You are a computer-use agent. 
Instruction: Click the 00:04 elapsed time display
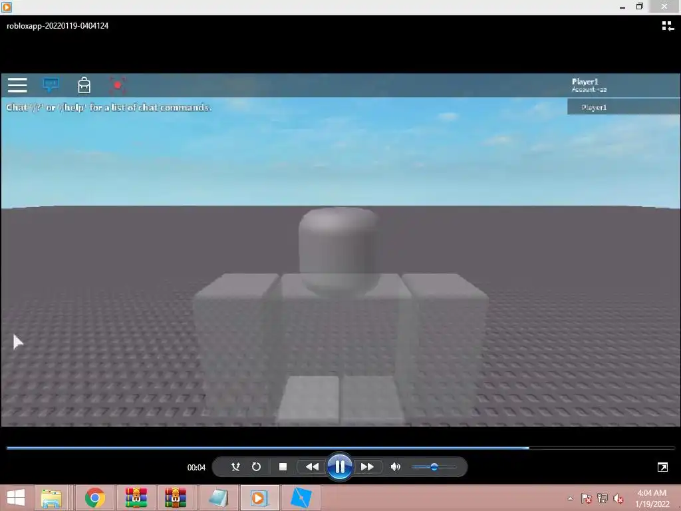[196, 468]
